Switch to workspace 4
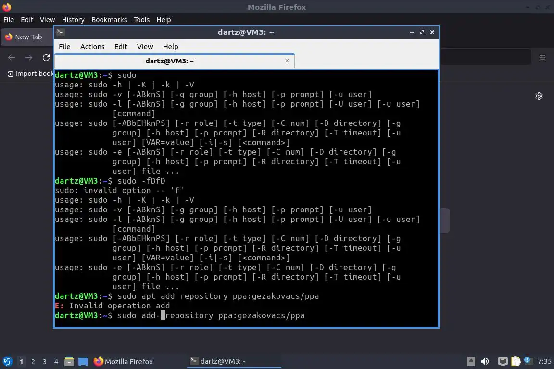Image resolution: width=554 pixels, height=369 pixels. point(56,362)
